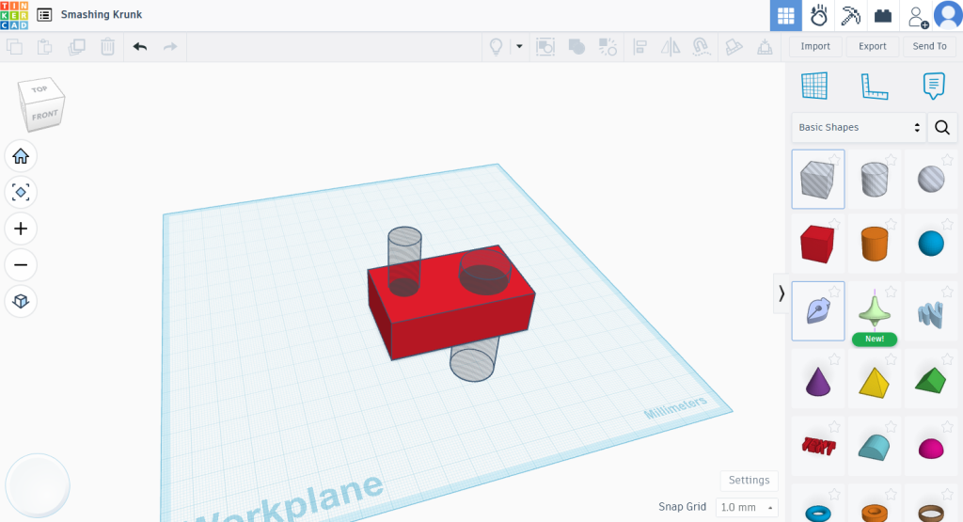Click the Tinkercad logo
The width and height of the screenshot is (963, 522).
(x=16, y=15)
